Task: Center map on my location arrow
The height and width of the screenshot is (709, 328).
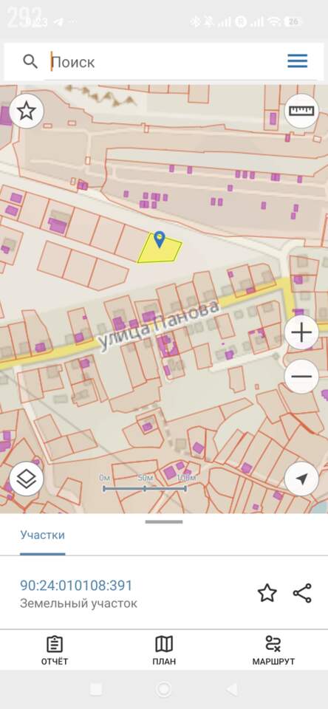Action: pos(301,479)
